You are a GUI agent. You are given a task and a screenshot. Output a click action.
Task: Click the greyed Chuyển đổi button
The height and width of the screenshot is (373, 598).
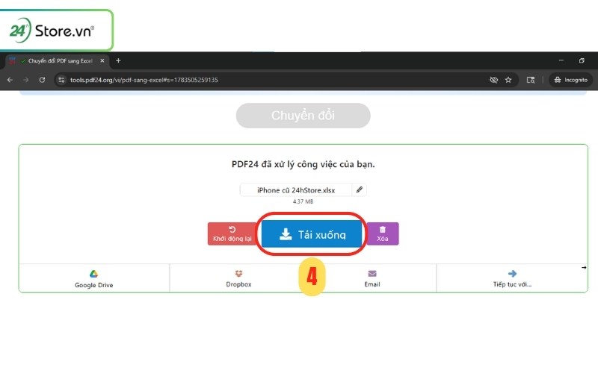[x=303, y=116]
